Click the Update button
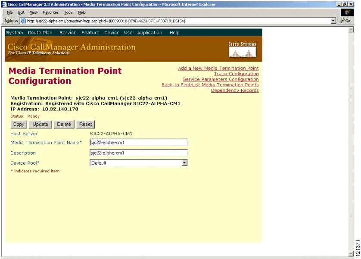The height and width of the screenshot is (259, 361). tap(40, 124)
